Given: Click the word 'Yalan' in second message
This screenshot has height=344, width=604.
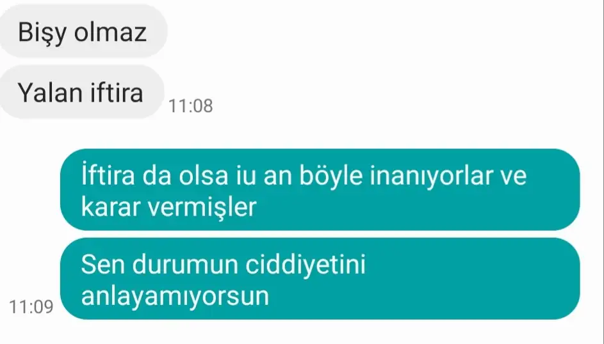Looking at the screenshot, I should [50, 93].
